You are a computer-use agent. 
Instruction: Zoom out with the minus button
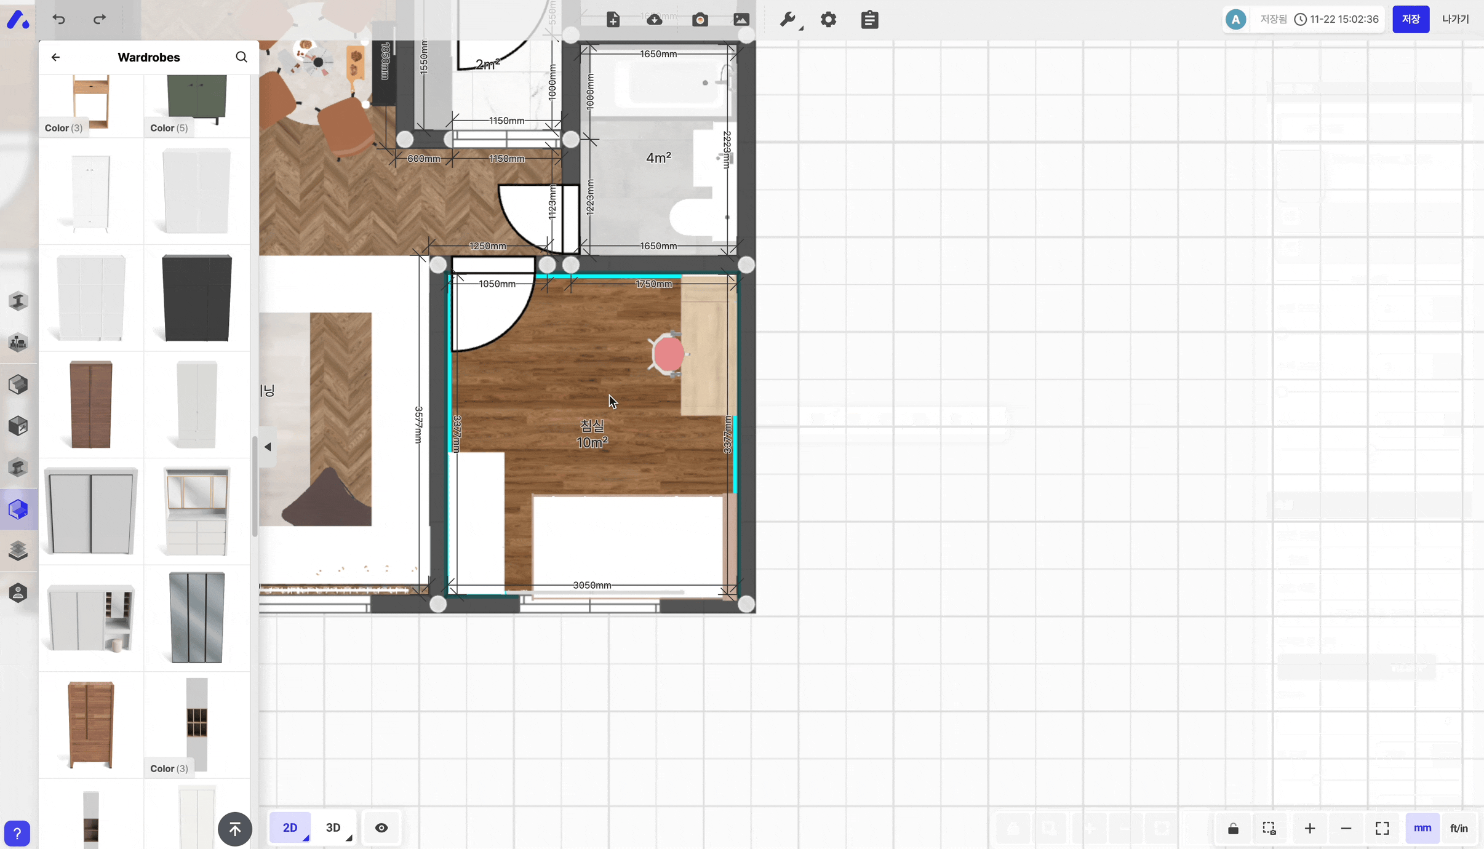coord(1346,828)
